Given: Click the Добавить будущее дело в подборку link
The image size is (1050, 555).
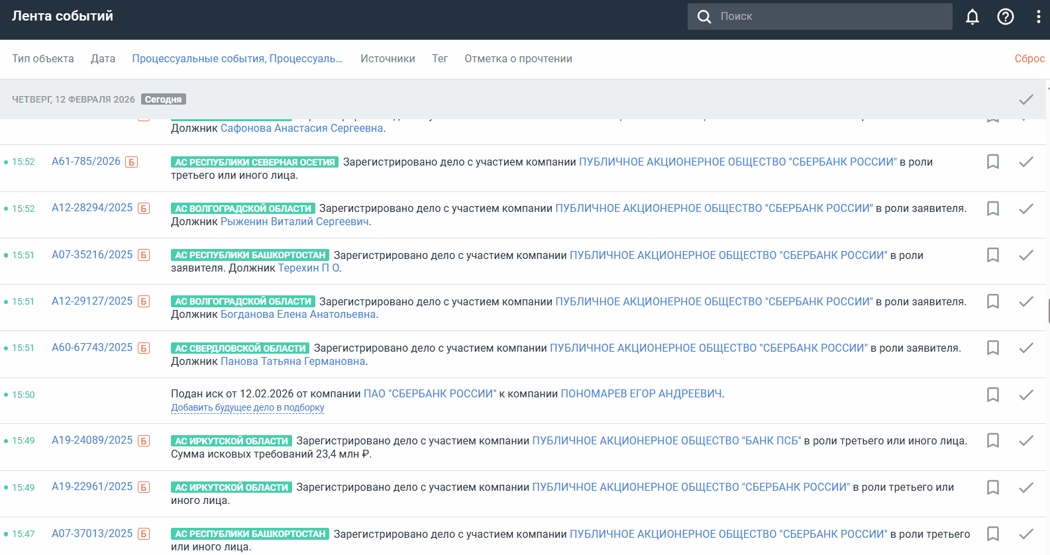Looking at the screenshot, I should pos(247,408).
